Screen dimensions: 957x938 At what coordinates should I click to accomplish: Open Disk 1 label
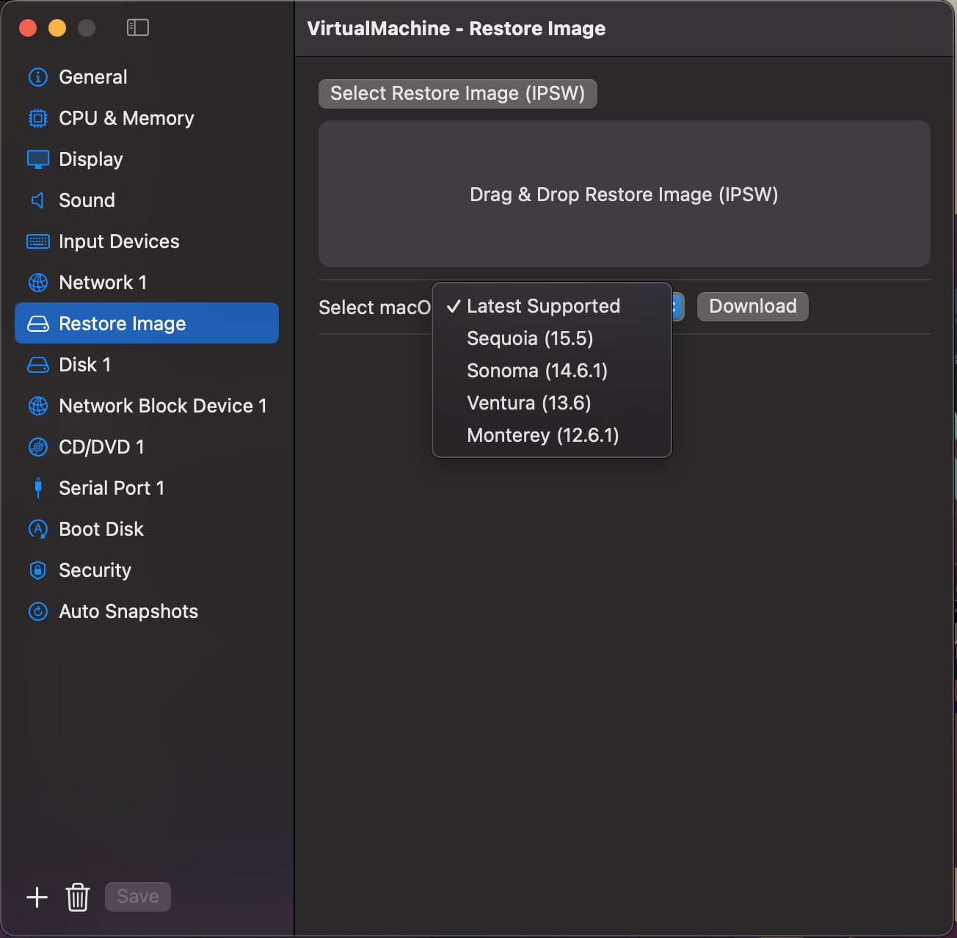85,365
